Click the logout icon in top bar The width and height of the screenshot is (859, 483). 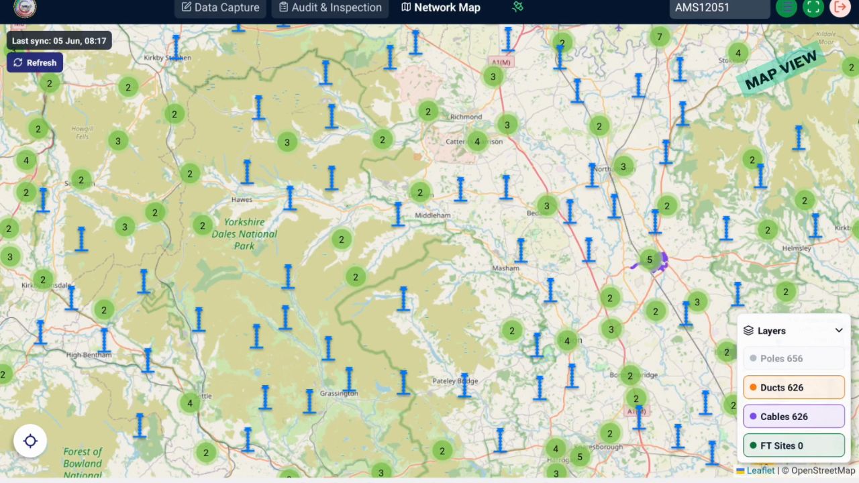840,7
